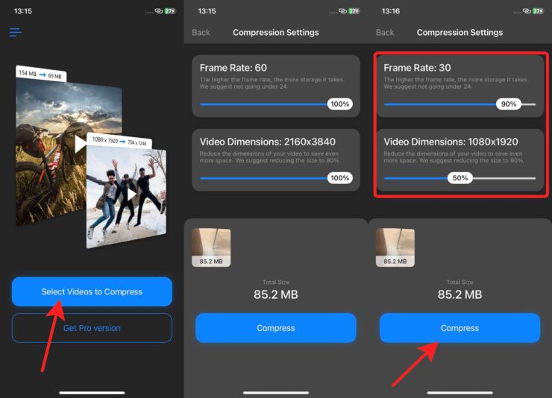Viewport: 552px width, 398px height.
Task: Click the Frame Rate 30 slider's 90% handle
Action: pos(509,104)
